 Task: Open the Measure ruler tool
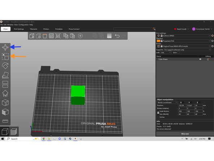[5, 121]
